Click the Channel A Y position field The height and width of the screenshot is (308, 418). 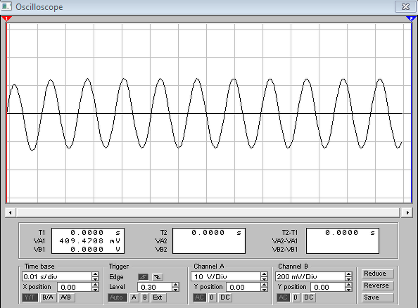[243, 287]
